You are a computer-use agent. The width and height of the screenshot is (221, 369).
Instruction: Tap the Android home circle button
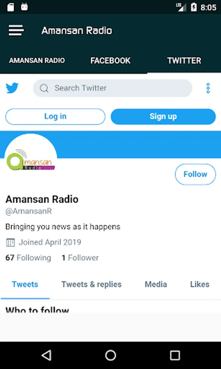coord(110,355)
